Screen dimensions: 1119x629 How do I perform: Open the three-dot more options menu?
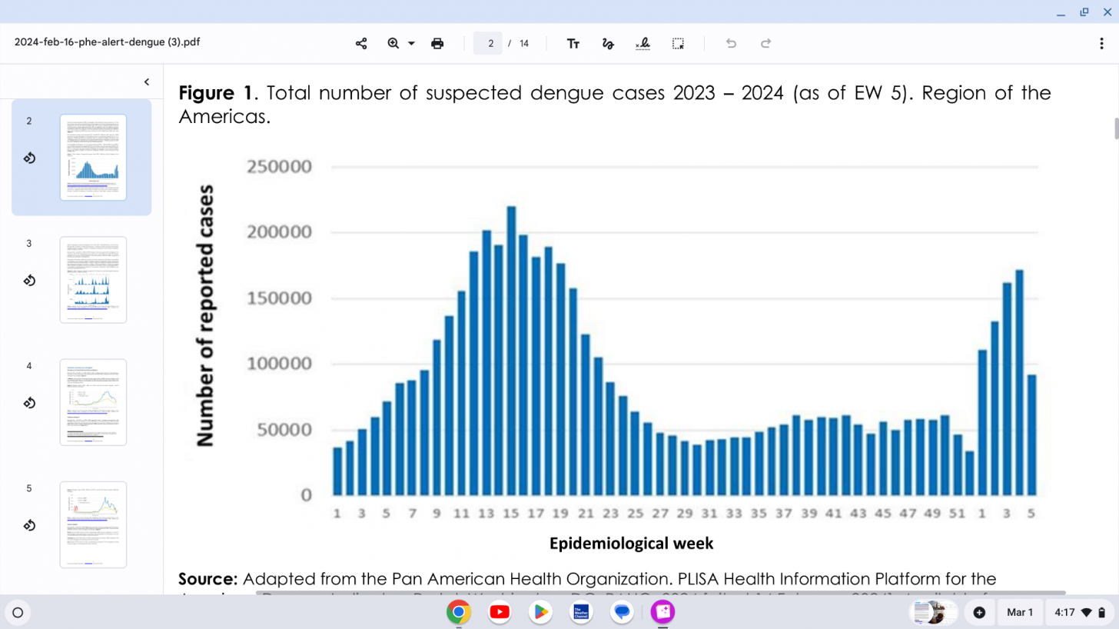1101,43
